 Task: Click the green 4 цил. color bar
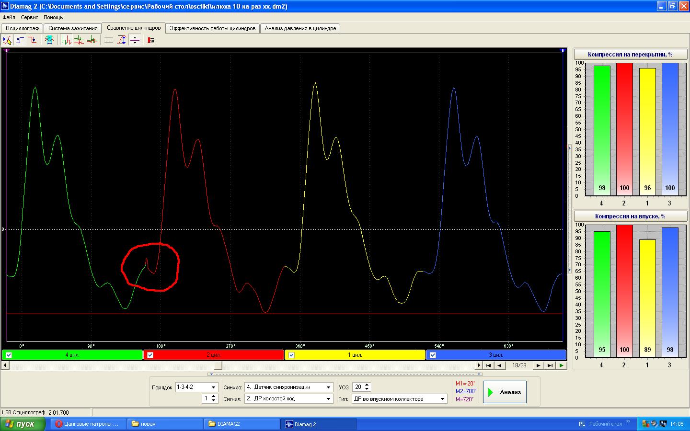click(72, 355)
